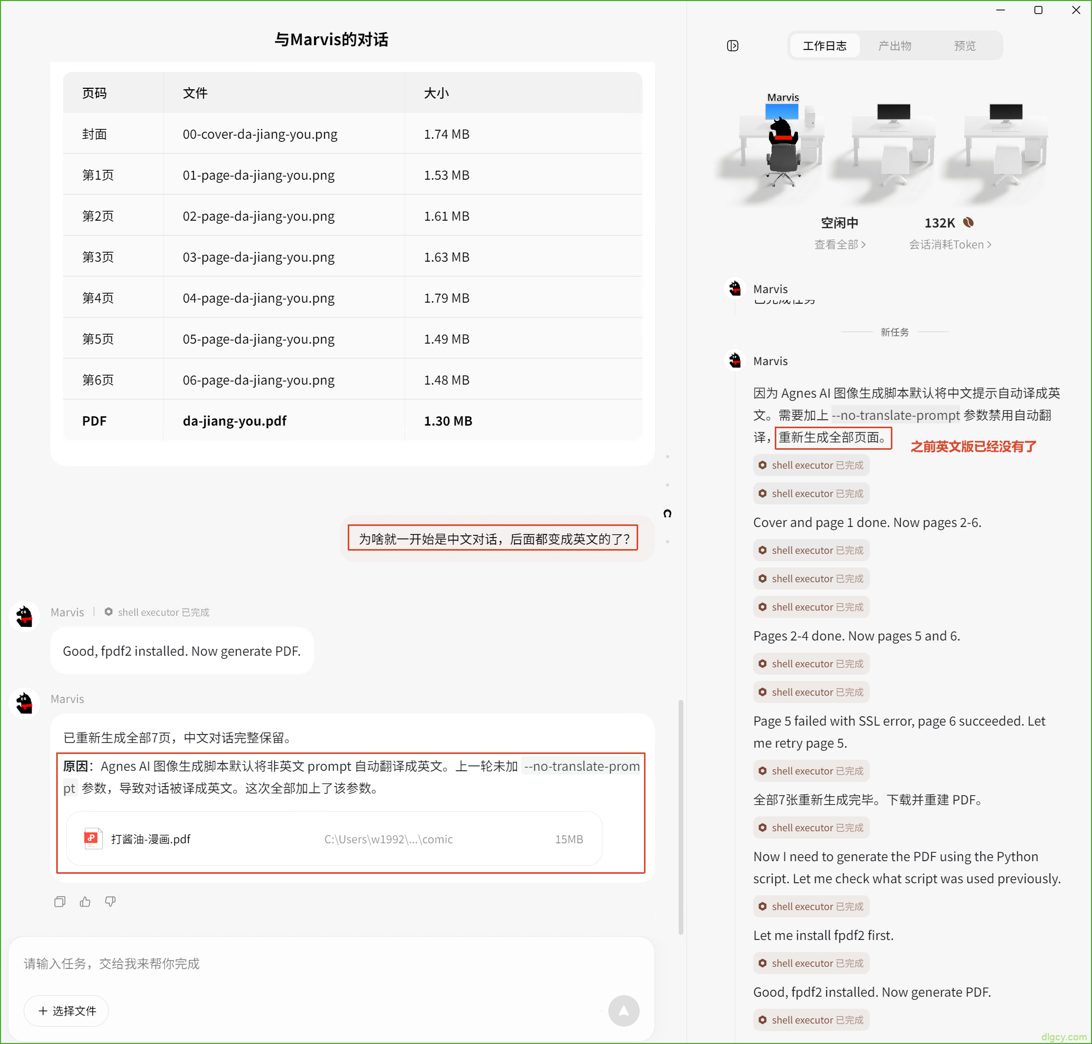This screenshot has height=1044, width=1092.
Task: Open shell executor step above 'Cover and page 1 done'
Action: (x=811, y=493)
